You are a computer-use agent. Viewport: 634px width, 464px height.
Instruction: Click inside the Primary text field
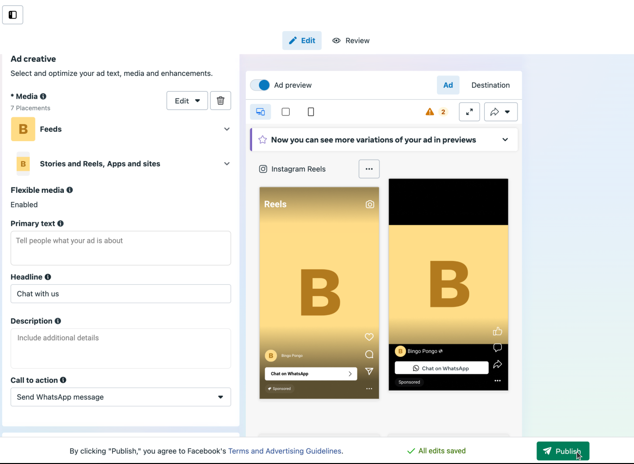[121, 248]
